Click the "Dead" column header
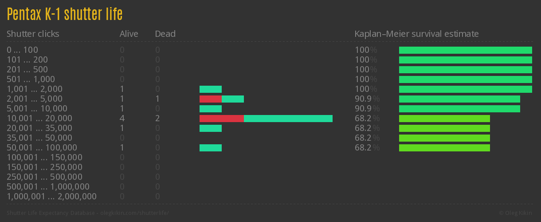Image resolution: width=541 pixels, height=222 pixels. point(165,34)
